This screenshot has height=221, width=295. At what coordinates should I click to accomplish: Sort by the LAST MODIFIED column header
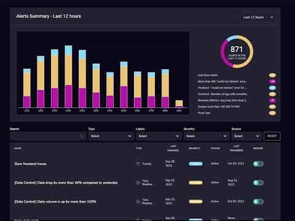point(173,148)
